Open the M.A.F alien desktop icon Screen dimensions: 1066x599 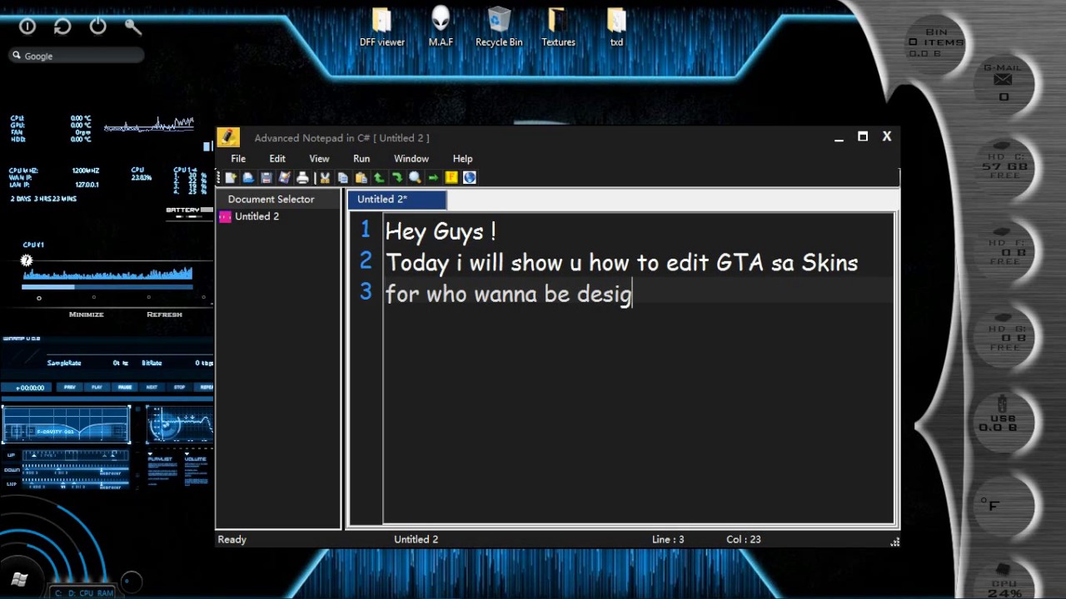coord(441,27)
